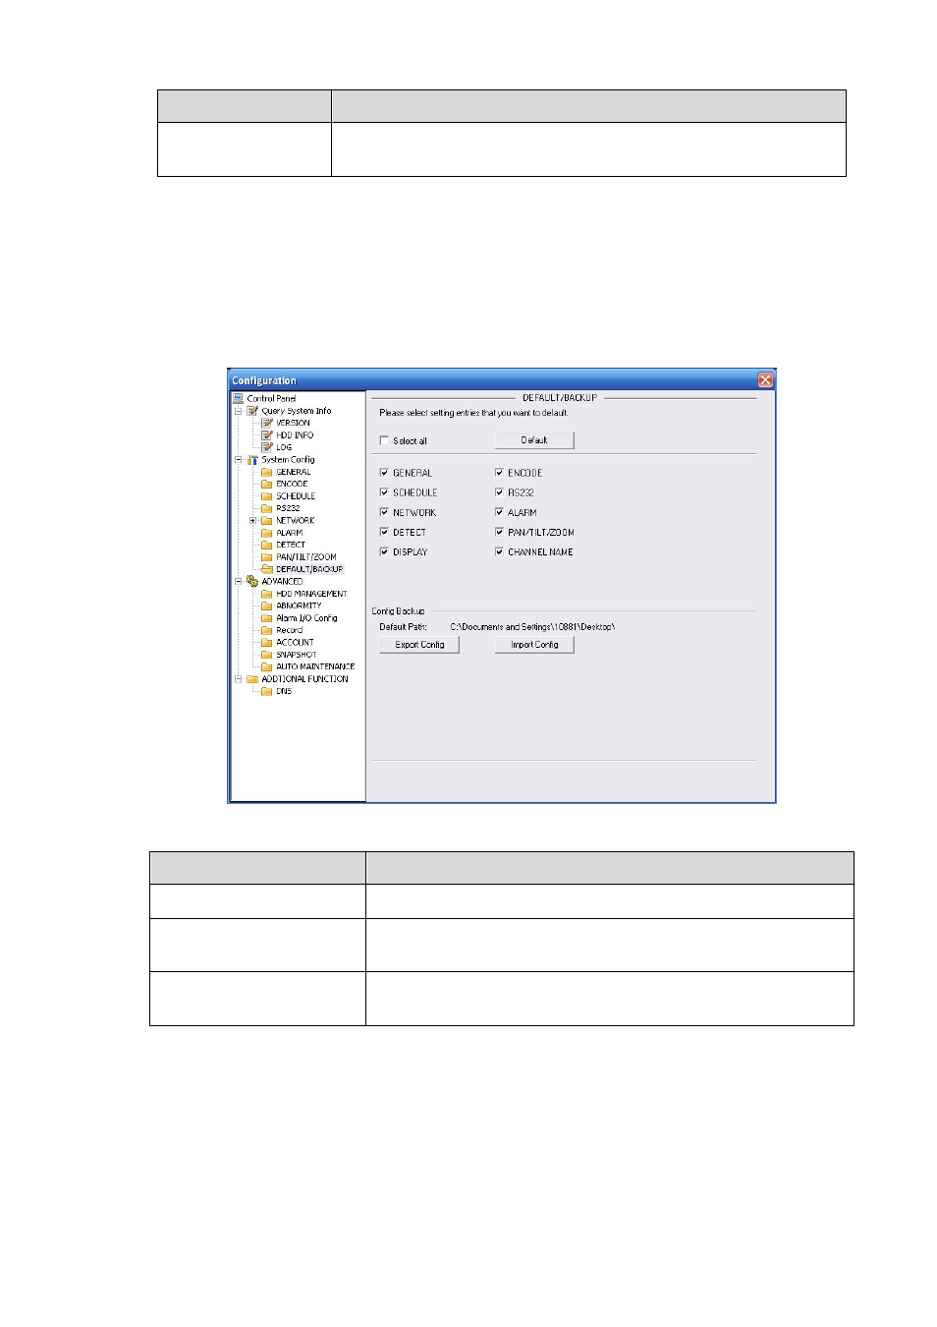Open HDD MANAGEMENT folder icon
Viewport: 937px width, 1327px height.
[267, 594]
